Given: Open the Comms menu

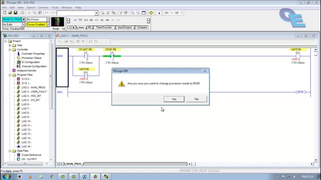Looking at the screenshot, I should coord(43,7).
